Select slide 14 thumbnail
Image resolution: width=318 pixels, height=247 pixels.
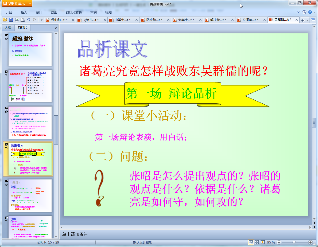click(x=30, y=123)
